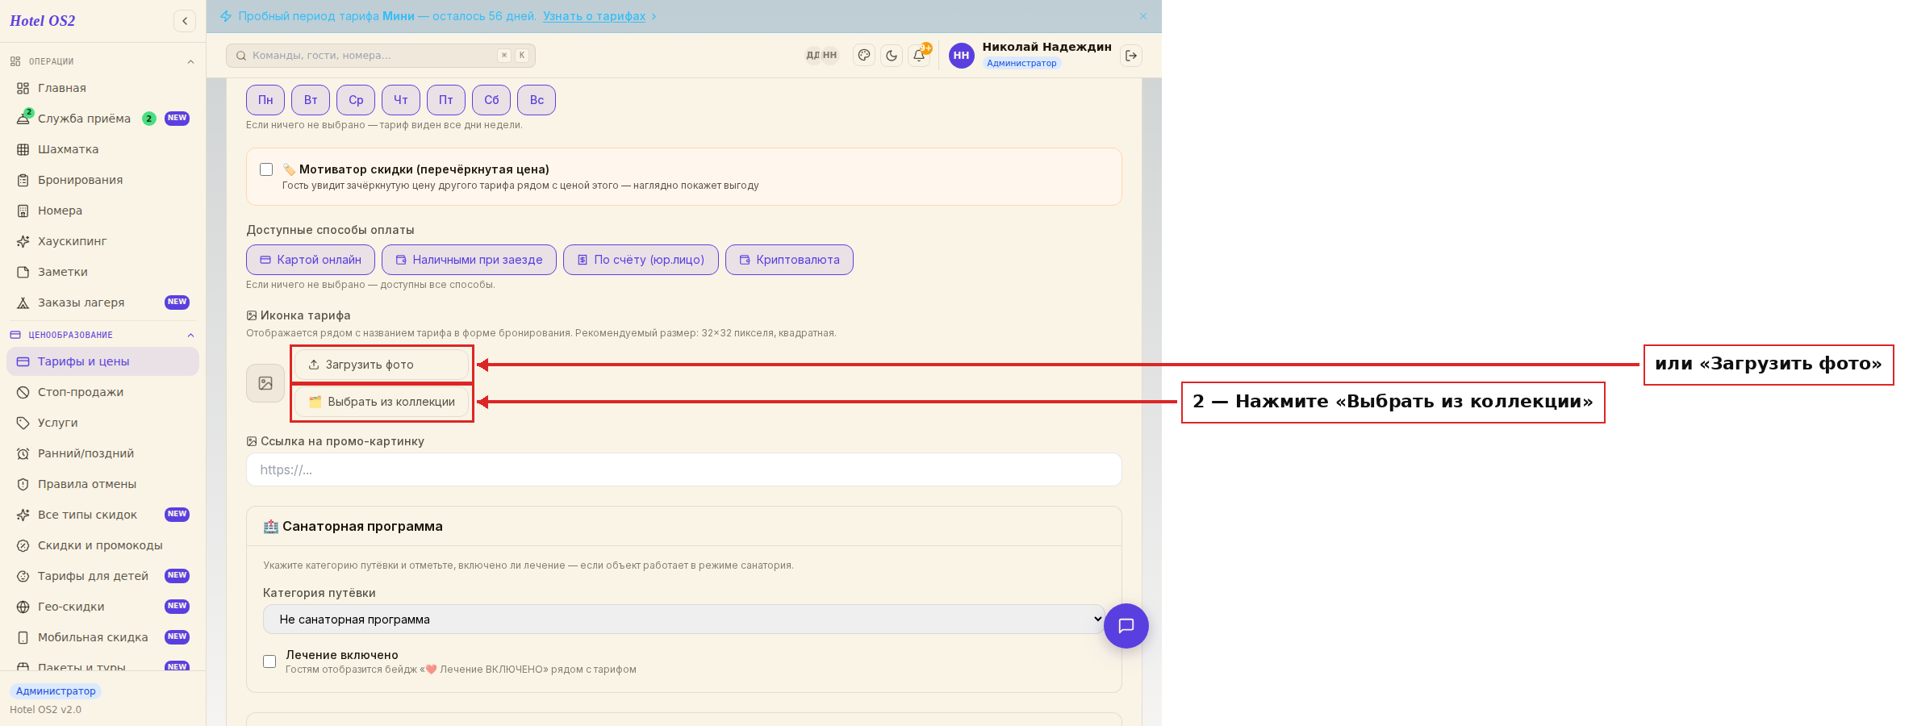Image resolution: width=1913 pixels, height=726 pixels.
Task: Open the Узнать о тарифах link
Action: tap(594, 16)
